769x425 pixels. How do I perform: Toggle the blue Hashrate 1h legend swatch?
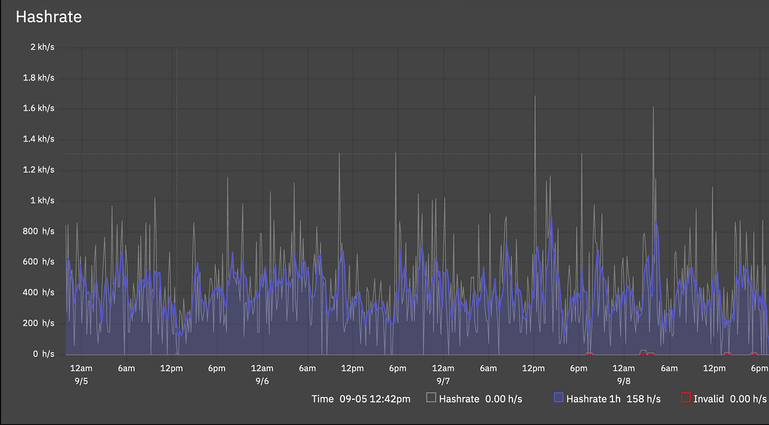(x=559, y=398)
